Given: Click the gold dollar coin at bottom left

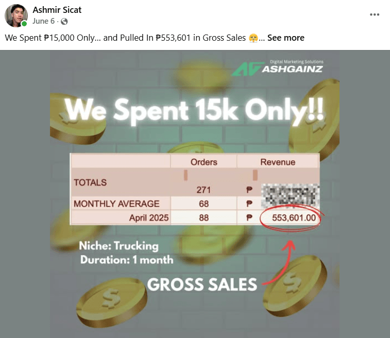Looking at the screenshot, I should (x=111, y=302).
